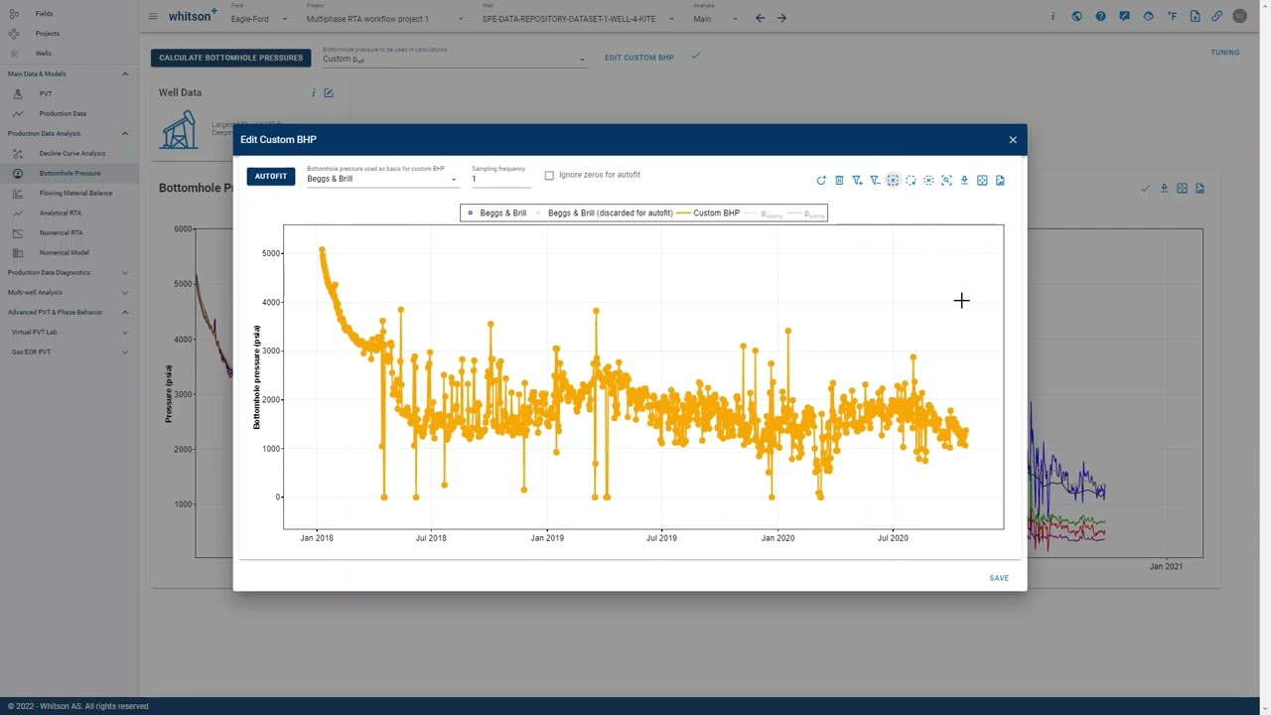
Task: Collapse the Main Data & Models section
Action: click(125, 73)
